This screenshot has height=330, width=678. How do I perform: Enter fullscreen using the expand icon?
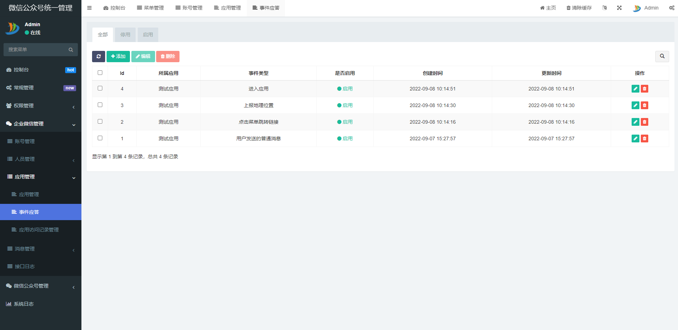point(619,8)
